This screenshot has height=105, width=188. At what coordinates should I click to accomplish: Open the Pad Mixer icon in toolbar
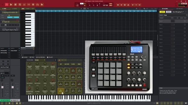pyautogui.click(x=24, y=5)
